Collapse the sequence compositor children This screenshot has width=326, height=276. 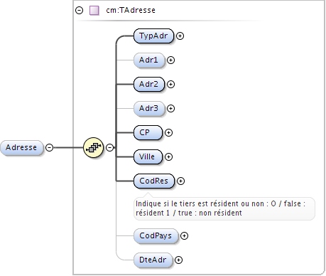click(109, 147)
